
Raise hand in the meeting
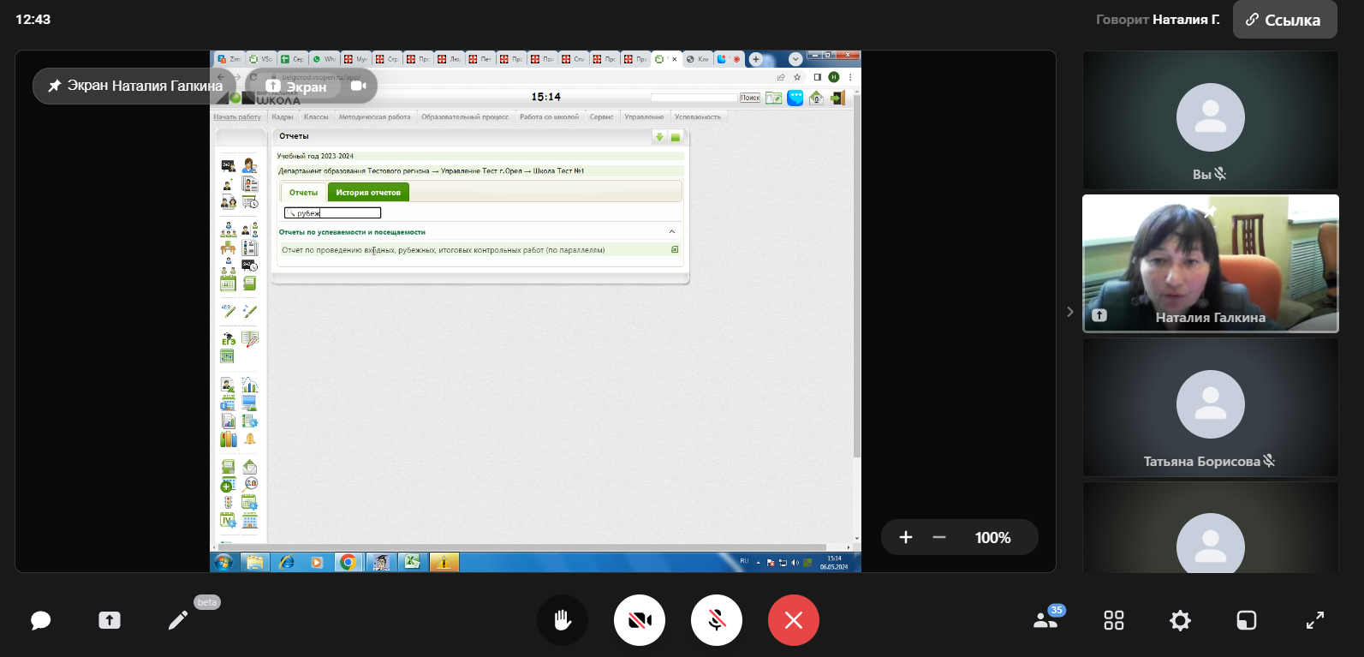[562, 620]
